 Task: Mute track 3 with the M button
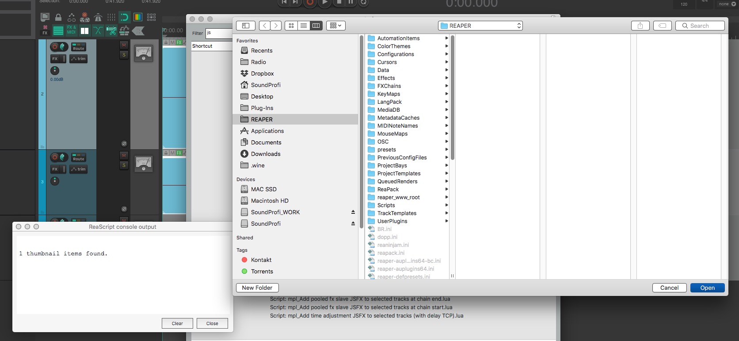(124, 155)
